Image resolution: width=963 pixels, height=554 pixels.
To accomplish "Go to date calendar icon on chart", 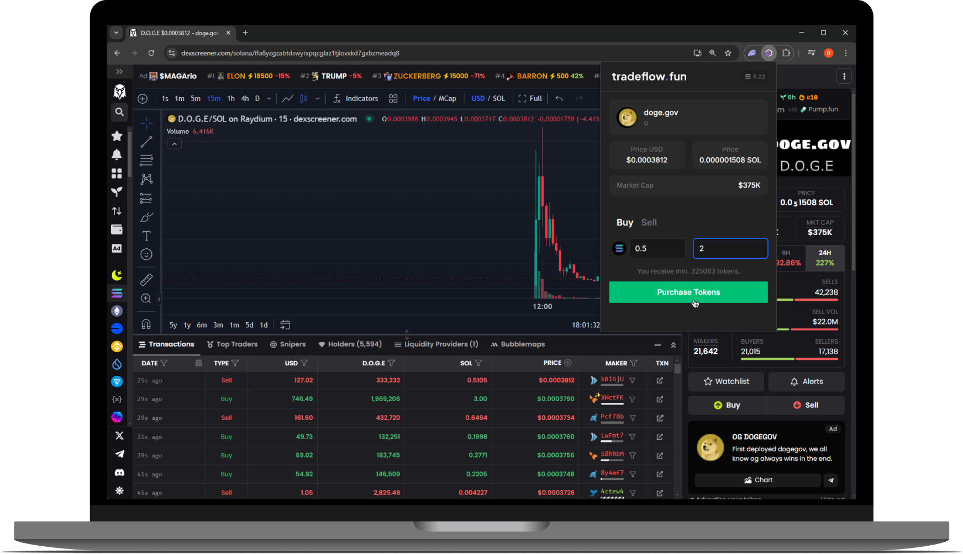I will [285, 325].
